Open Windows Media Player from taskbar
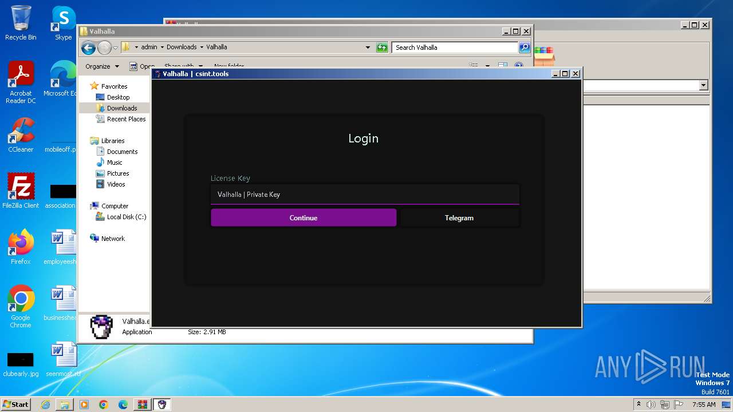 [x=84, y=405]
